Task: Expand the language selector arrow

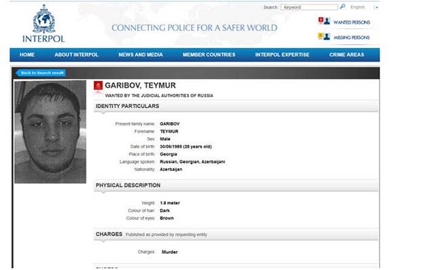Action: (376, 7)
